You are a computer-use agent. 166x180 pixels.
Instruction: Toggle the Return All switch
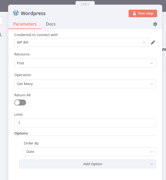pos(20,103)
